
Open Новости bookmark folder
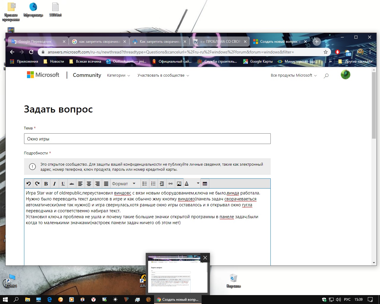point(54,61)
